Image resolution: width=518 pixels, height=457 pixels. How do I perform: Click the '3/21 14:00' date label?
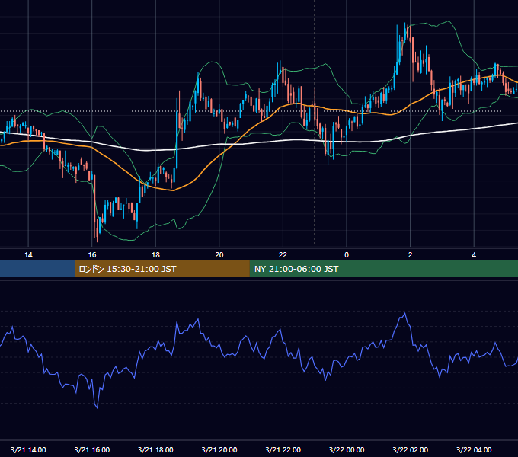[28, 449]
